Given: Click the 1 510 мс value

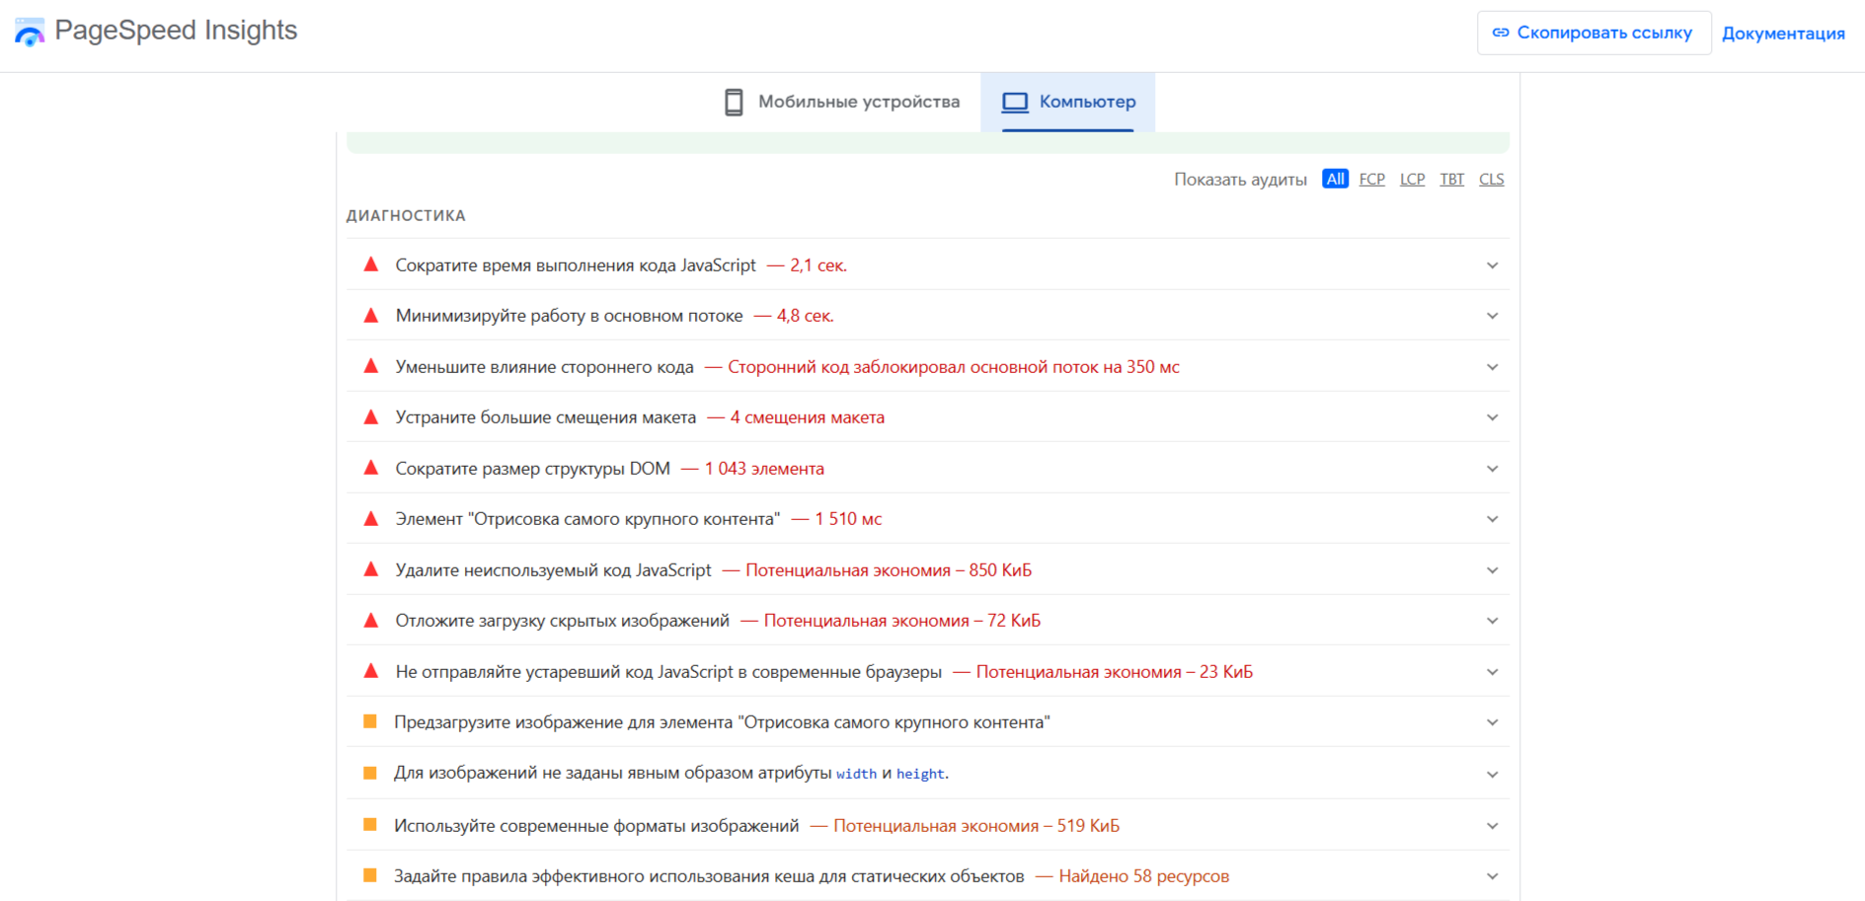Looking at the screenshot, I should pyautogui.click(x=848, y=519).
